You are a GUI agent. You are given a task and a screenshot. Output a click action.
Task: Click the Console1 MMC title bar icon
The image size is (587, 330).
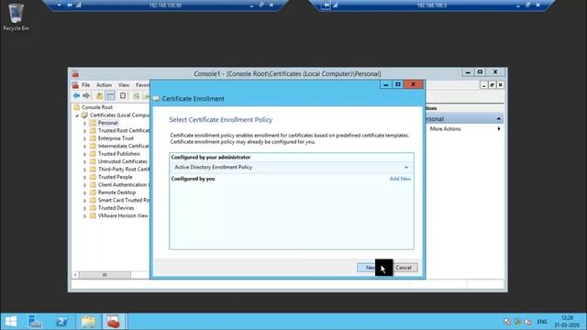(75, 73)
